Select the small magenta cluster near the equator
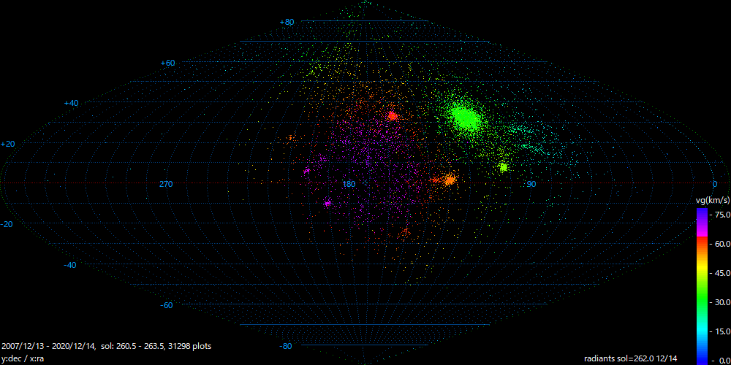 [x=307, y=170]
